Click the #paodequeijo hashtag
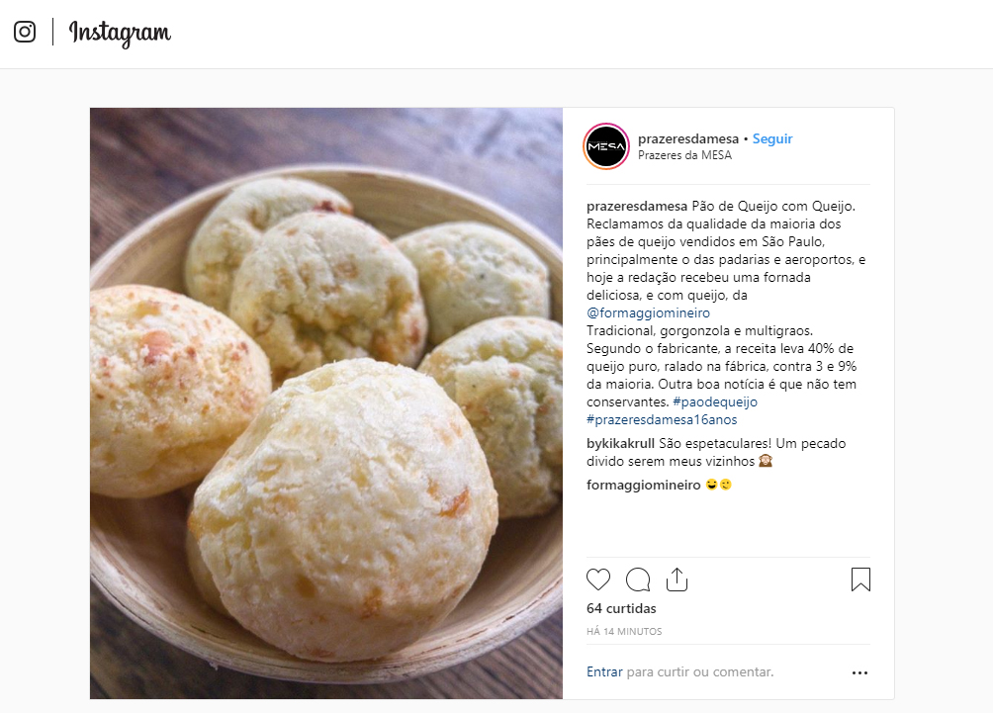The image size is (993, 713). point(715,401)
